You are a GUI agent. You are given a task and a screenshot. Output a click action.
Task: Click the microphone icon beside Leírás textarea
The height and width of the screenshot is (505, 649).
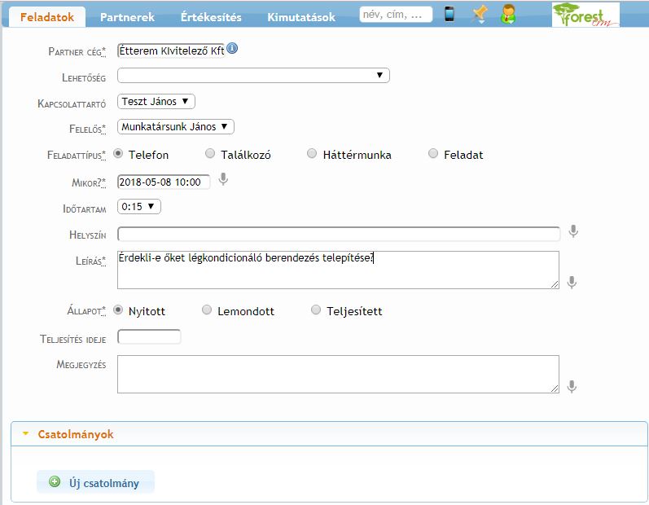[572, 282]
